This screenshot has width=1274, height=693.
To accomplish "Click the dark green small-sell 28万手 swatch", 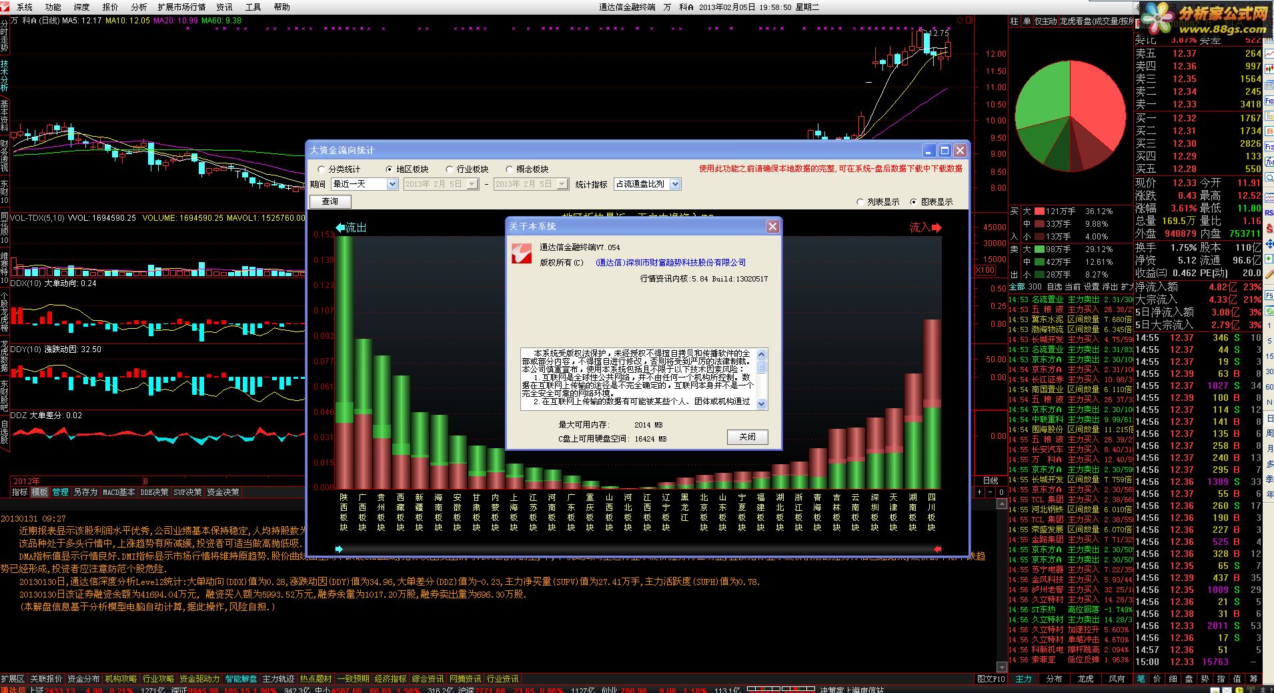I will coord(1039,275).
